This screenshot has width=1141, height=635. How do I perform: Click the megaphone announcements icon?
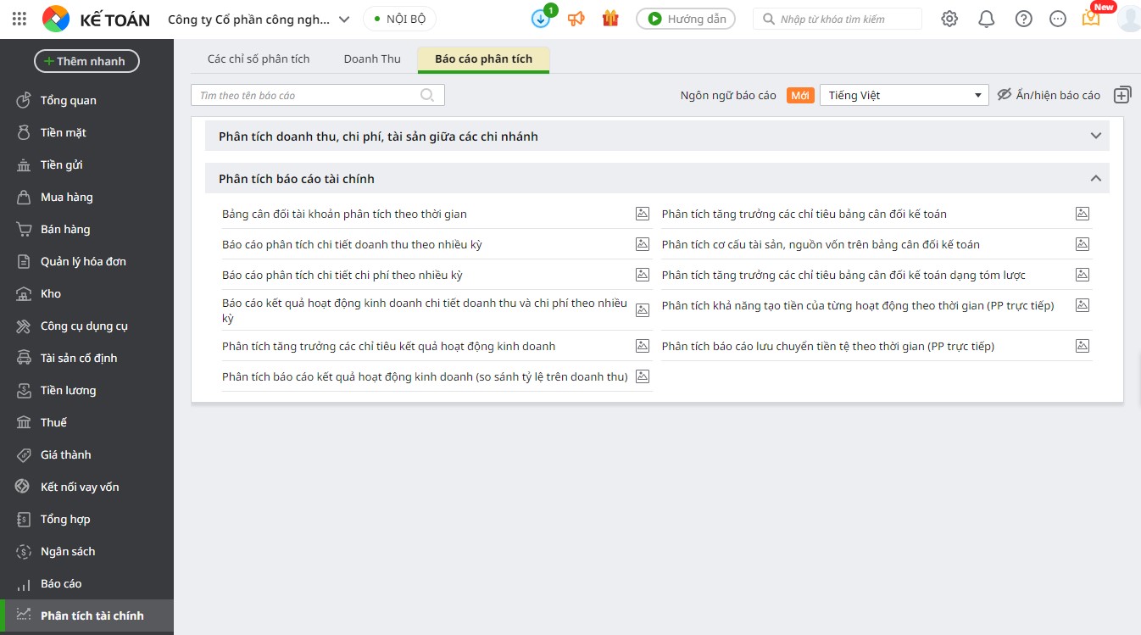(576, 19)
